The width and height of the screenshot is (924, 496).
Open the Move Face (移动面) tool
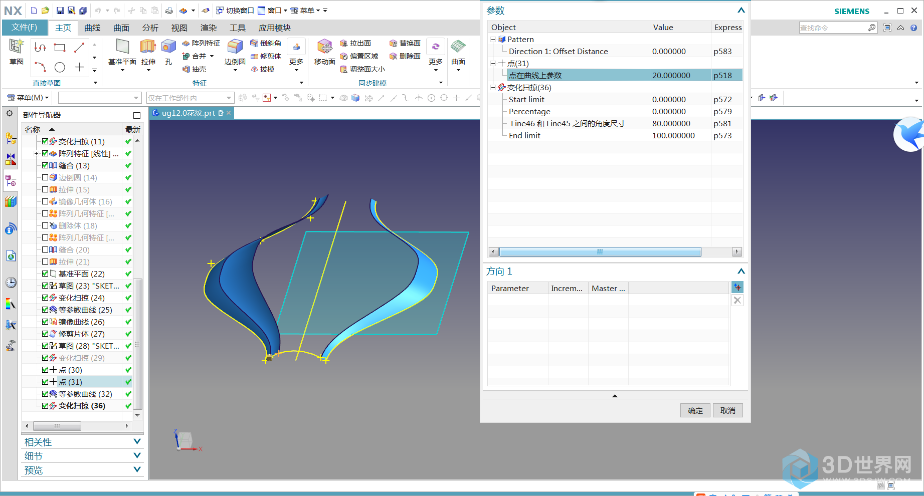(x=324, y=52)
